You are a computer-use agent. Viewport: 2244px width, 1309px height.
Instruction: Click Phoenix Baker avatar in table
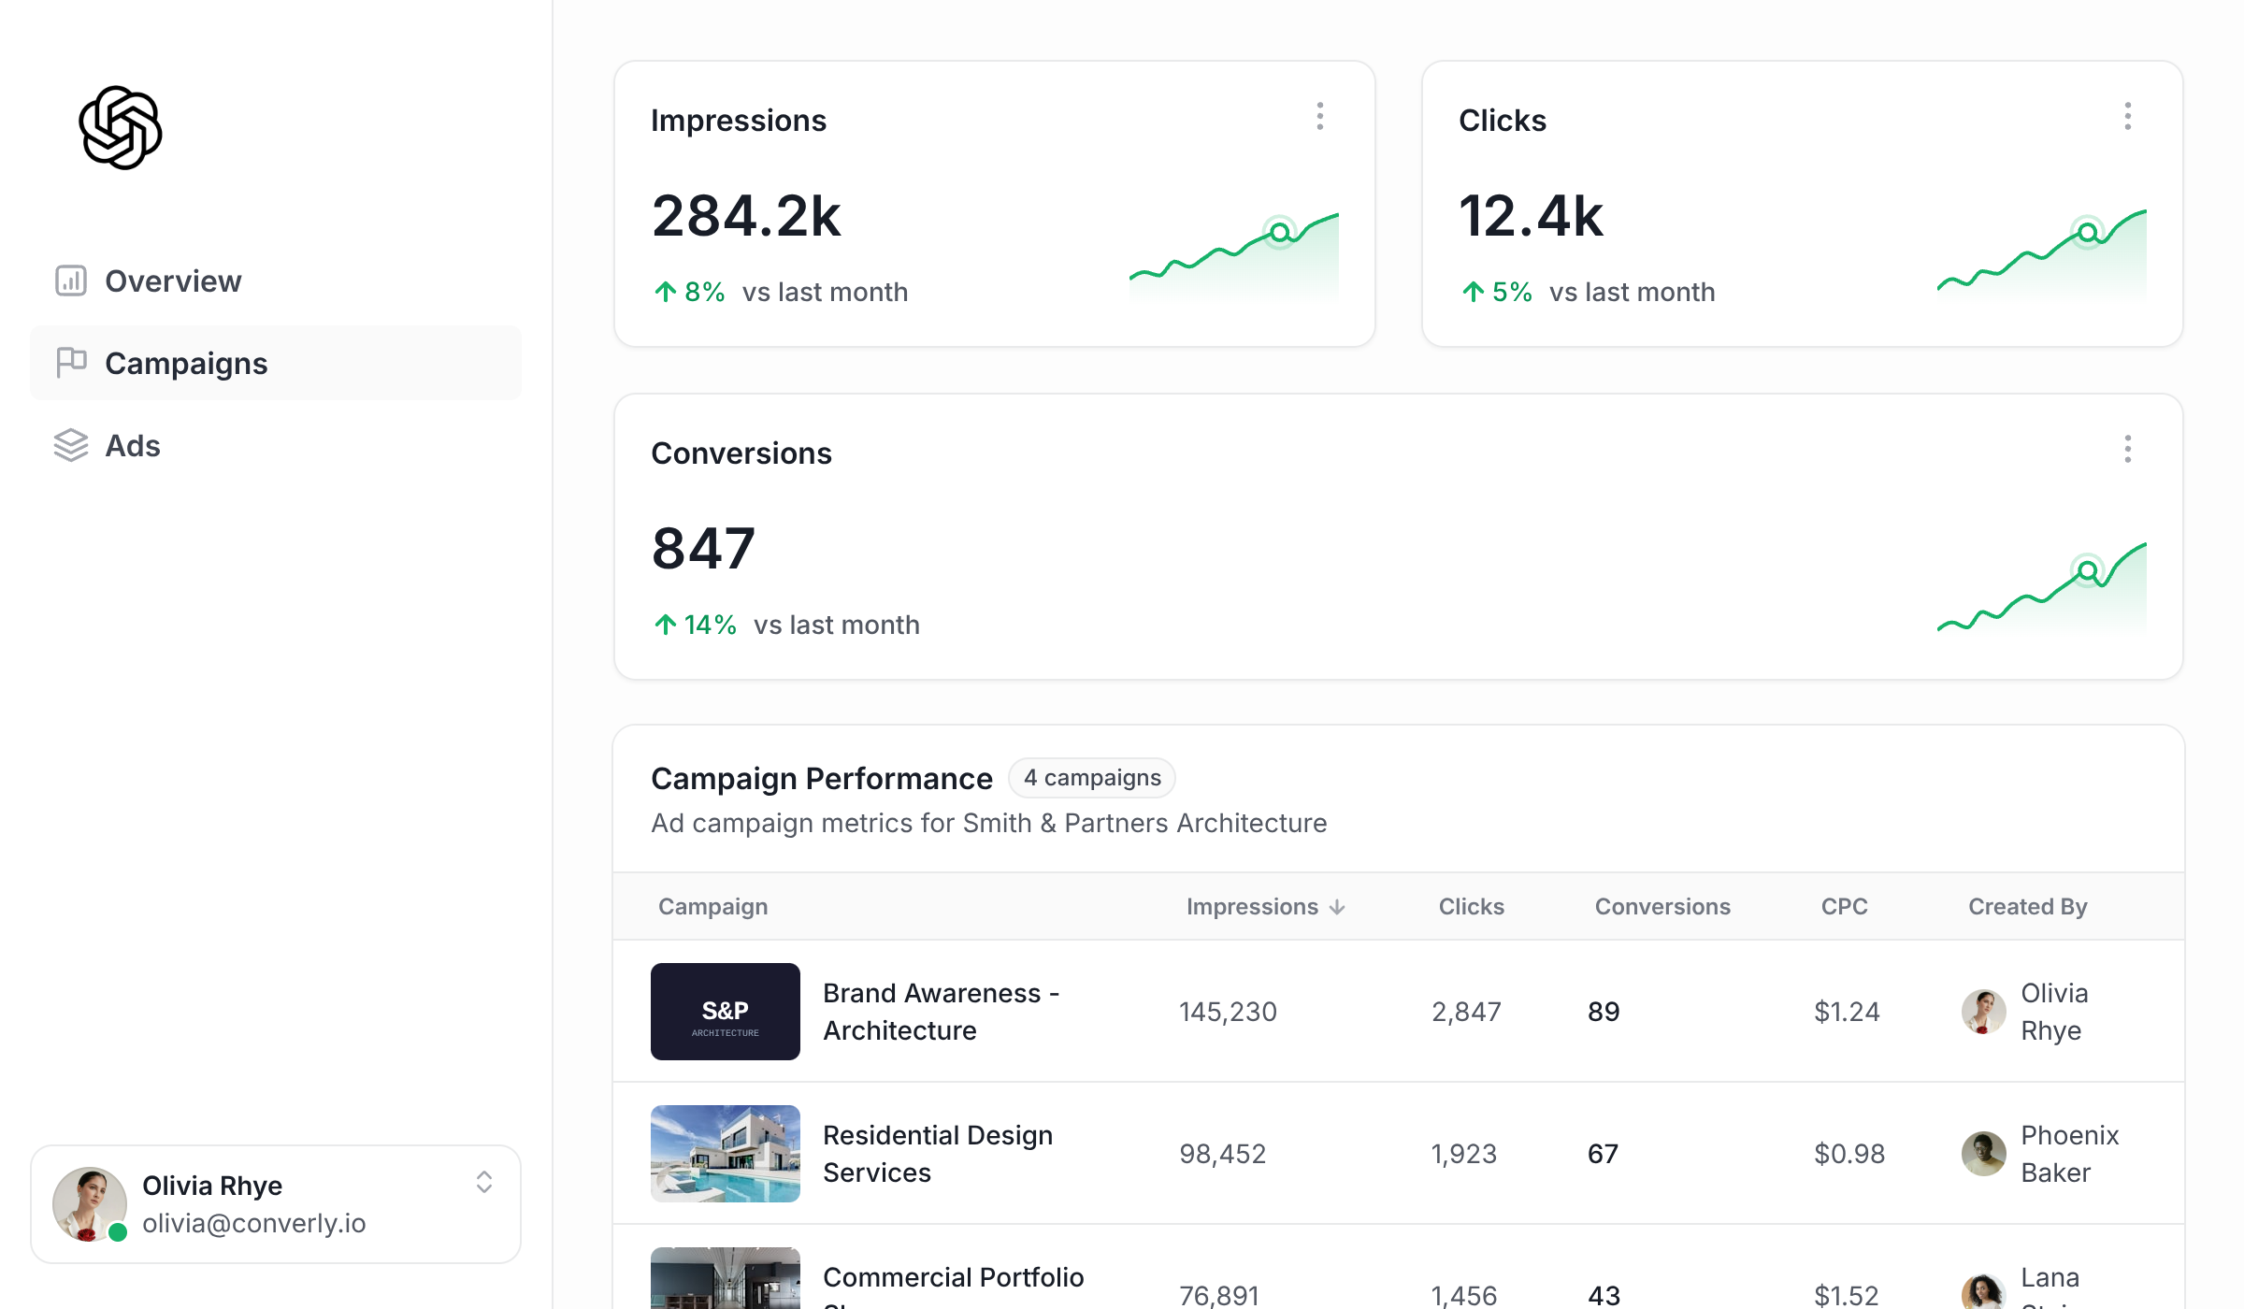tap(1983, 1154)
